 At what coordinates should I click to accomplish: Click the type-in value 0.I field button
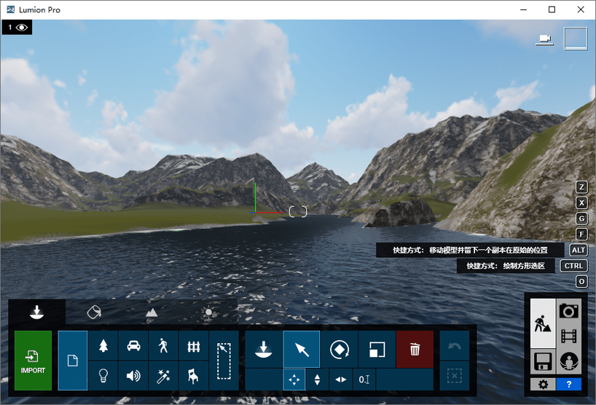[x=364, y=380]
